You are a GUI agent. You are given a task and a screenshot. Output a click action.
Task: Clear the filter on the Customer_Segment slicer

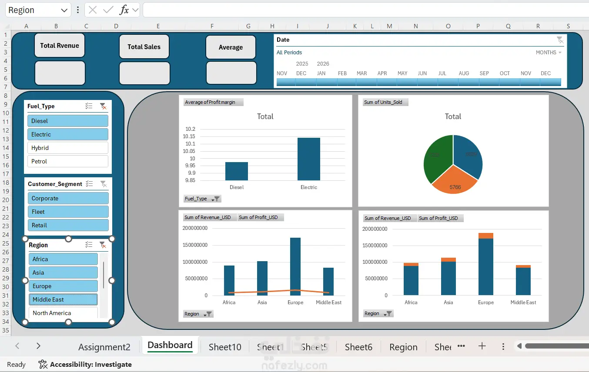[104, 184]
